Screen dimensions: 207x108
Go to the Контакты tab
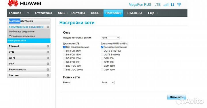(78, 13)
